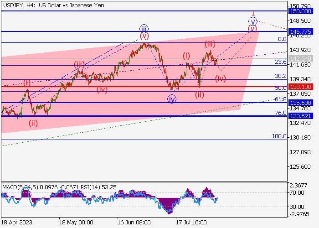This screenshot has width=319, height=228.
Task: Select the blue 133.521 price level tag
Action: 300,116
